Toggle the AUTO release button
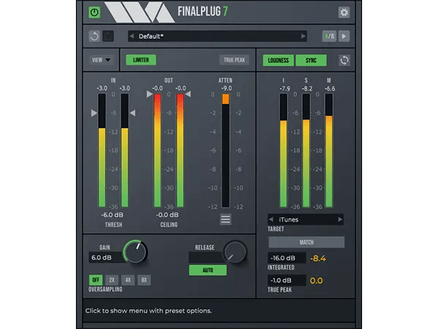Image resolution: width=438 pixels, height=329 pixels. pos(207,271)
